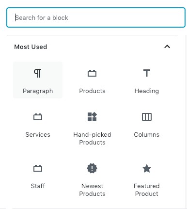This screenshot has height=209, width=187.
Task: Insert the Columns layout icon
Action: pyautogui.click(x=147, y=117)
